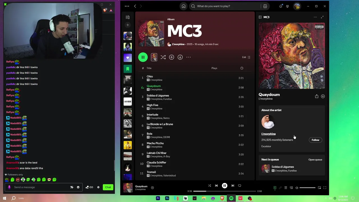The width and height of the screenshot is (359, 202).
Task: Open the Furelise artist link under Sobba d Légumes
Action: (x=167, y=99)
